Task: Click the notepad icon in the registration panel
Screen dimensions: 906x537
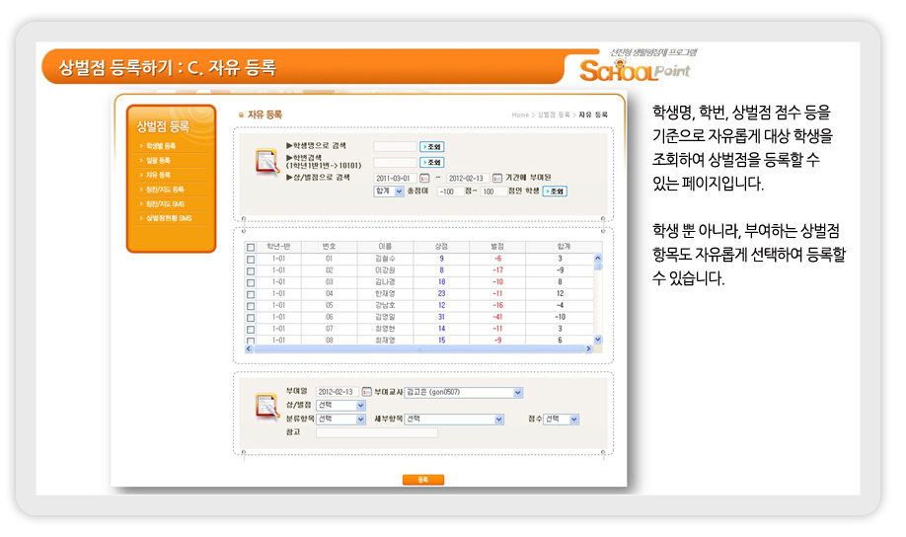Action: click(266, 406)
